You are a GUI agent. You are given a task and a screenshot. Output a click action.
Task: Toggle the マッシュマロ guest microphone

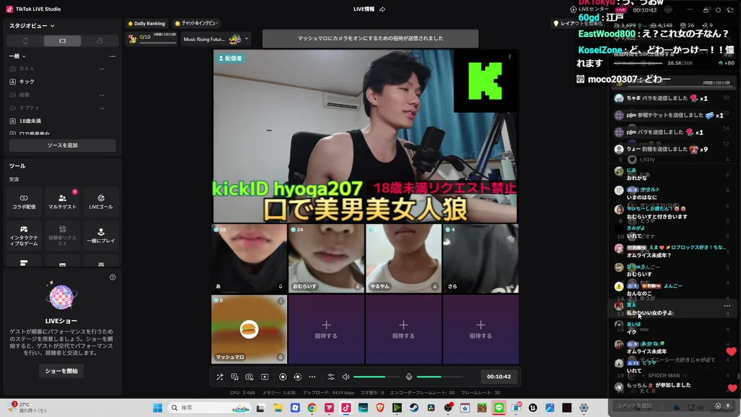280,357
